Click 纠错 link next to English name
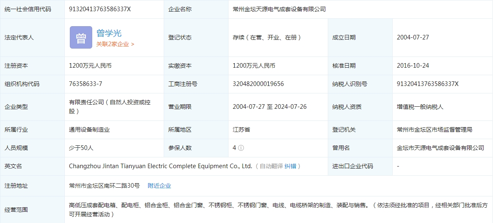499x223 pixels. click(x=290, y=166)
